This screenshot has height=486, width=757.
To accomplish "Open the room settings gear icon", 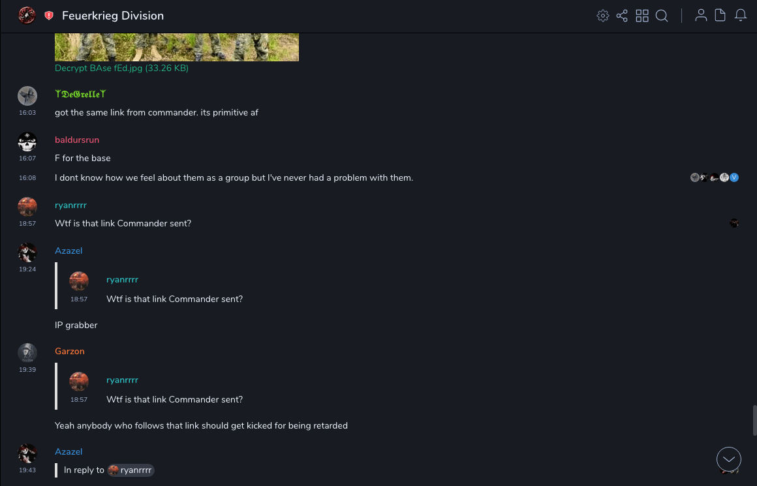I will 602,16.
